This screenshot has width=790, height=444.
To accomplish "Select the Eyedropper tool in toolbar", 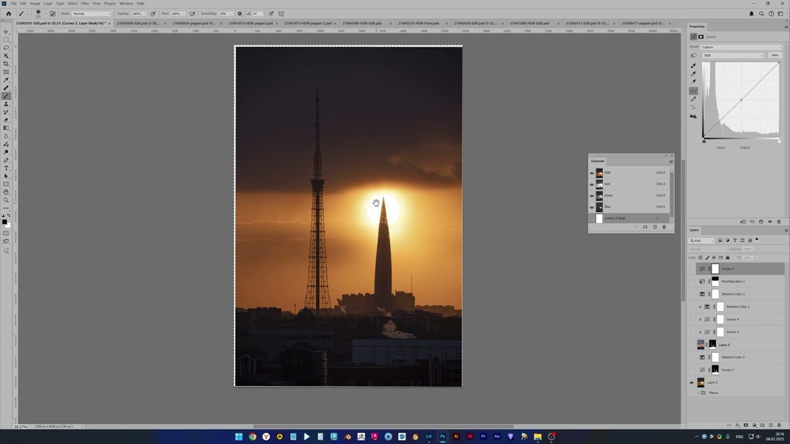I will [x=6, y=80].
